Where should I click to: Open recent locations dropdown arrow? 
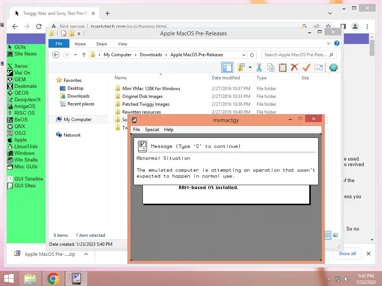coord(75,55)
